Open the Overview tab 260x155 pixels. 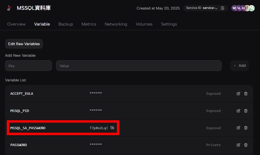click(16, 24)
